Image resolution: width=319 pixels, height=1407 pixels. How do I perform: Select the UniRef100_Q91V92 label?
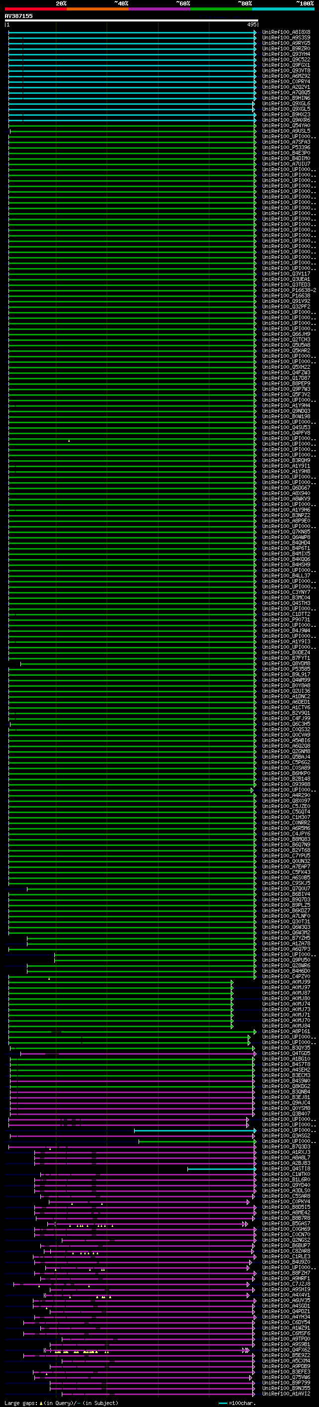click(286, 301)
